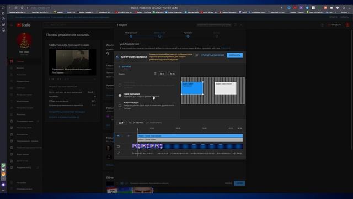Click the audio track music note icon
This screenshot has width=353, height=199.
[x=119, y=153]
